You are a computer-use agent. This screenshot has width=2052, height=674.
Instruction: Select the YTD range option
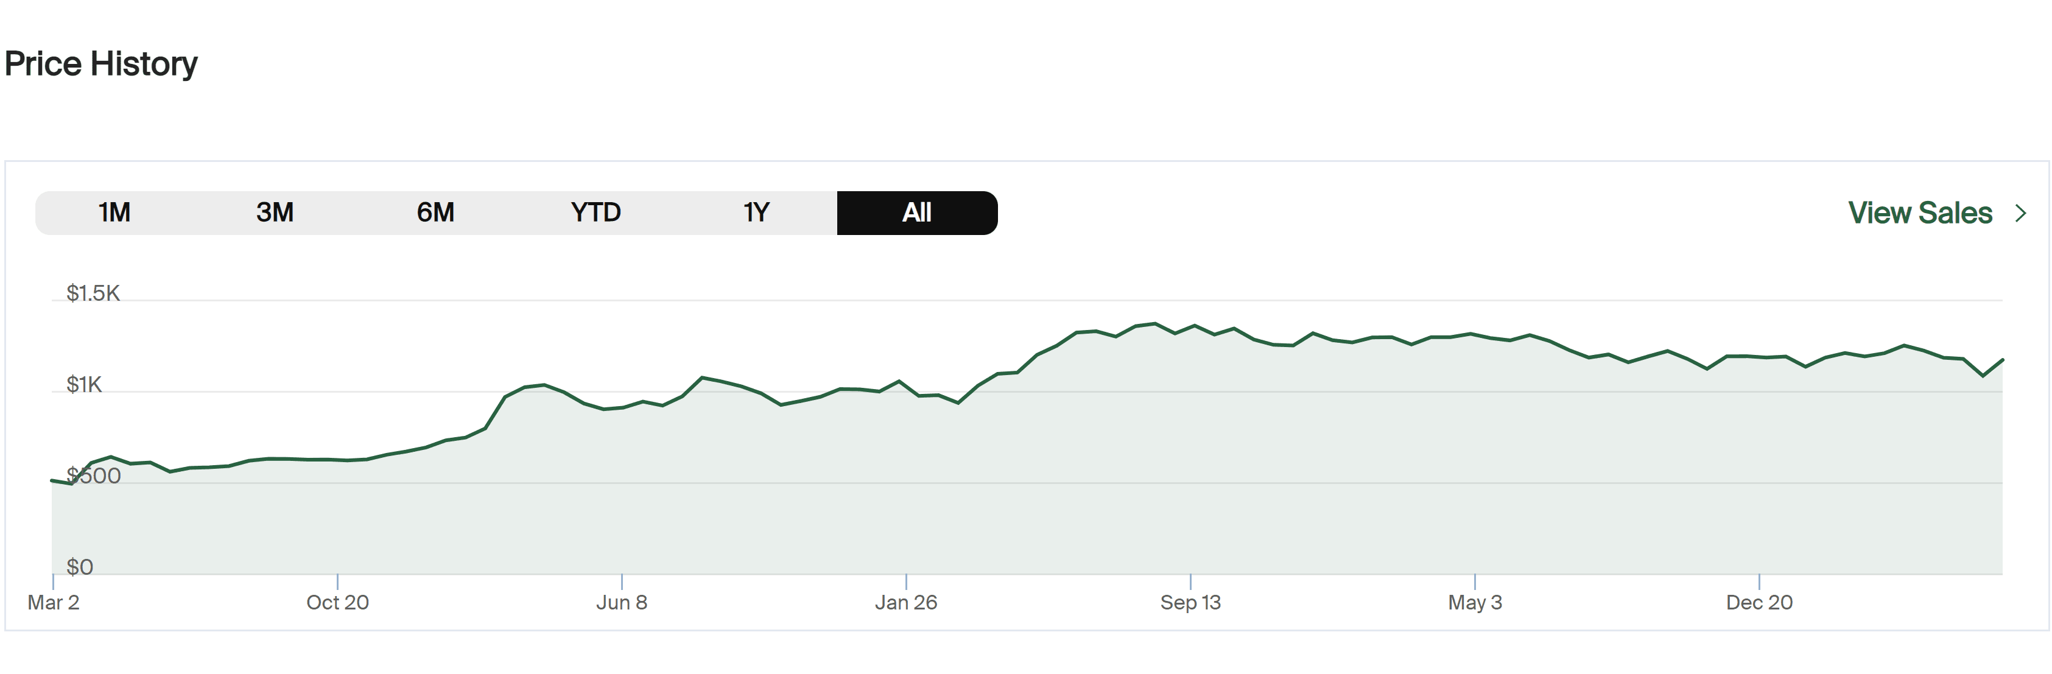[x=596, y=212]
